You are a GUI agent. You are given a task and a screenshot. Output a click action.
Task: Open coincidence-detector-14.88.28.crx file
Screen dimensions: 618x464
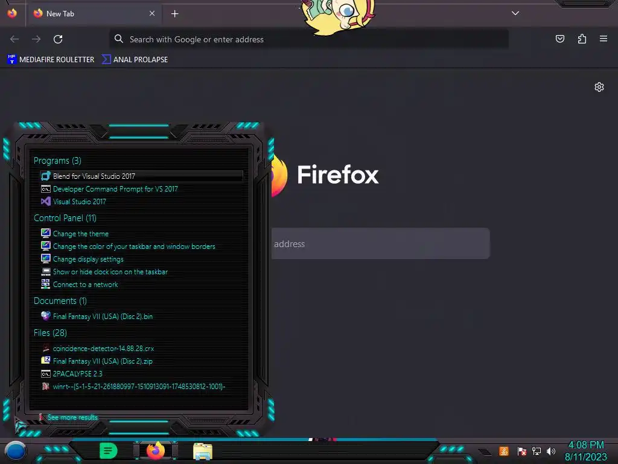coord(103,349)
